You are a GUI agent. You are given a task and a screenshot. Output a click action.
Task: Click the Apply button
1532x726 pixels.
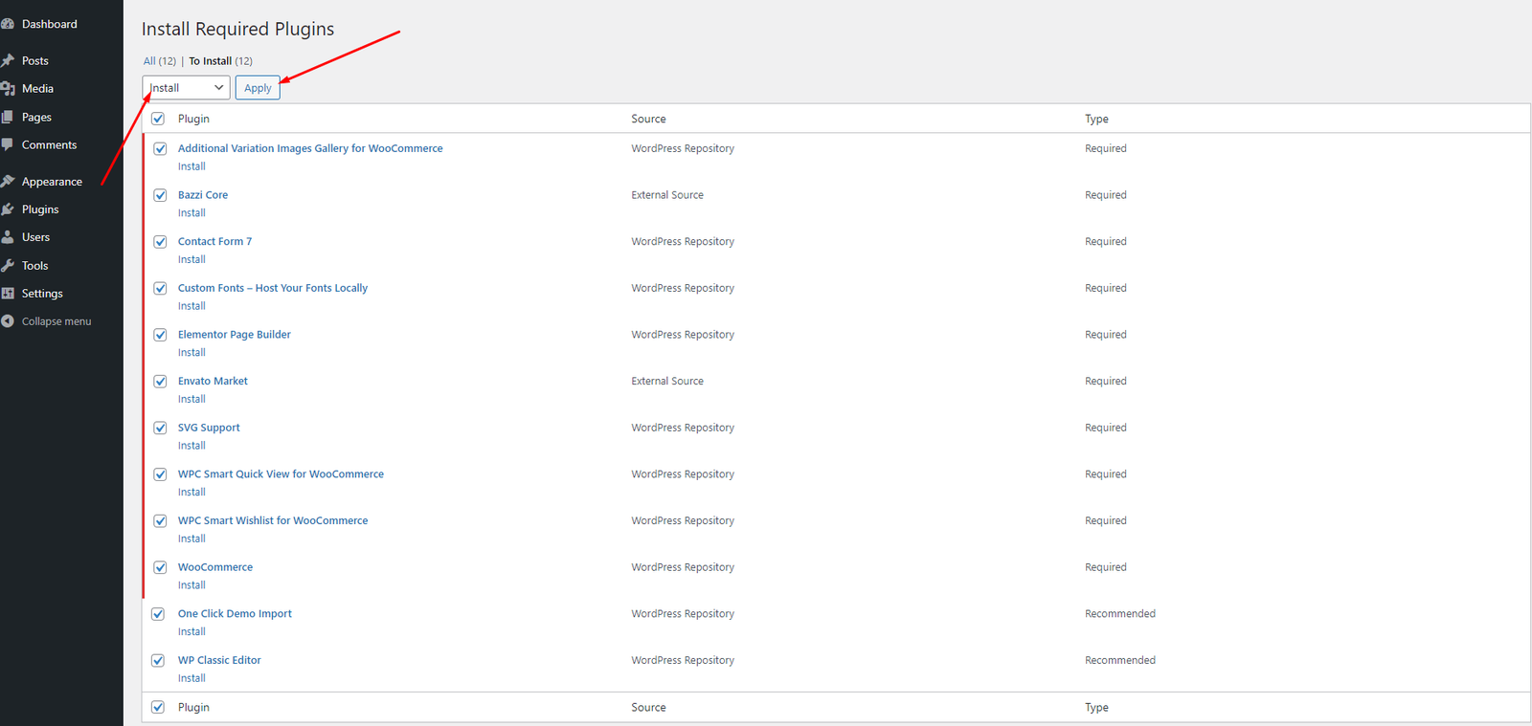[258, 88]
